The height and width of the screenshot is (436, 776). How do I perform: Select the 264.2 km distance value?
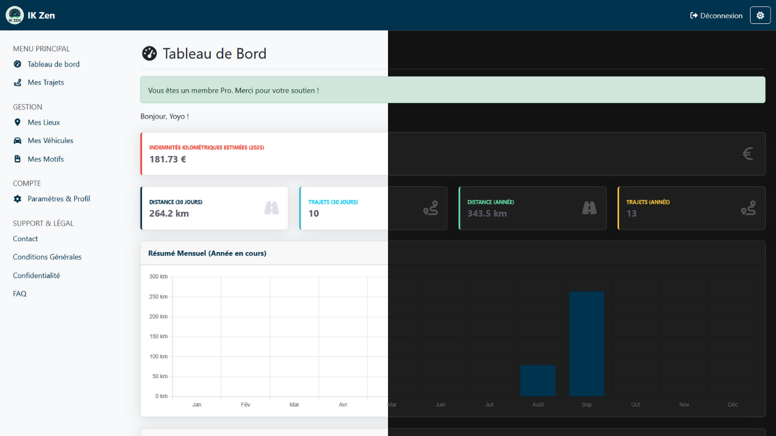click(x=169, y=213)
